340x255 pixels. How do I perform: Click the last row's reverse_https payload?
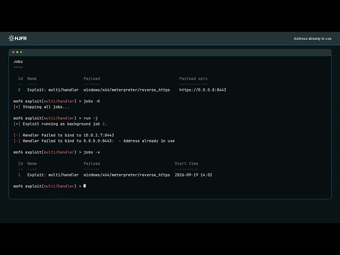click(x=126, y=175)
